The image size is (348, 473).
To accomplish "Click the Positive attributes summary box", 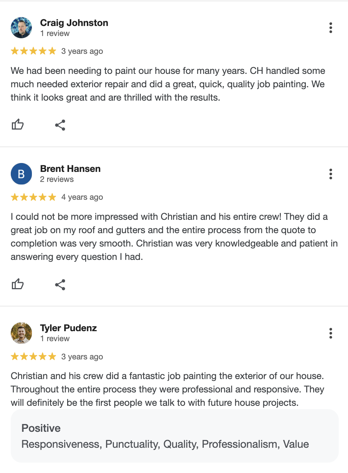I will (x=174, y=436).
